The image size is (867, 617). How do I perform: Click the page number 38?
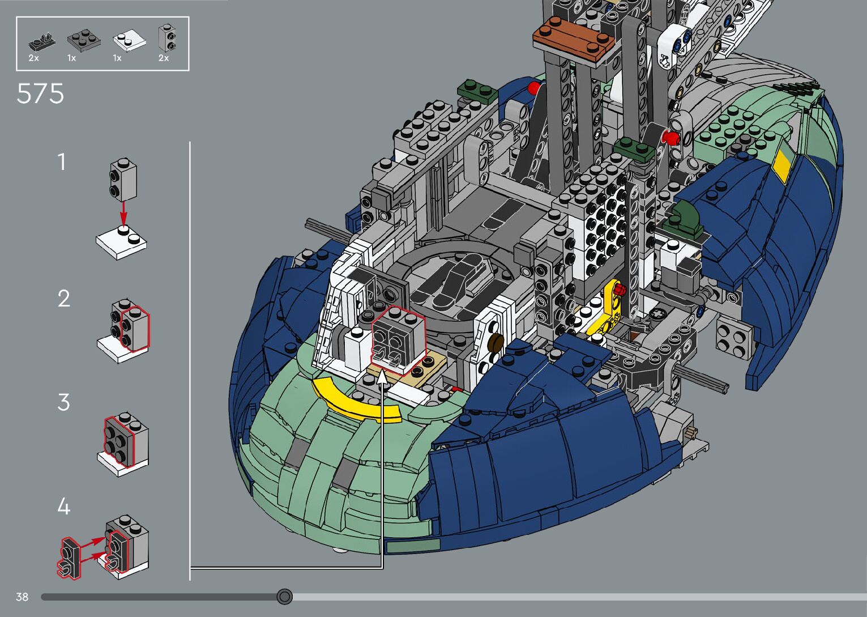22,597
